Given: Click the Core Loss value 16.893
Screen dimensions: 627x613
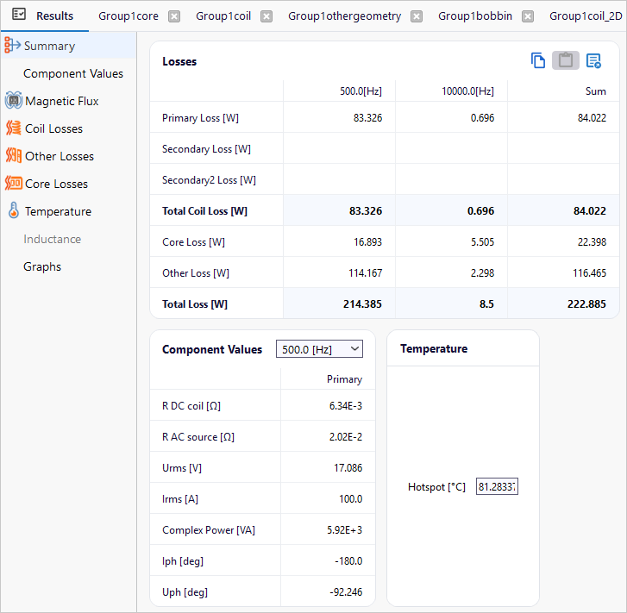Looking at the screenshot, I should click(367, 242).
